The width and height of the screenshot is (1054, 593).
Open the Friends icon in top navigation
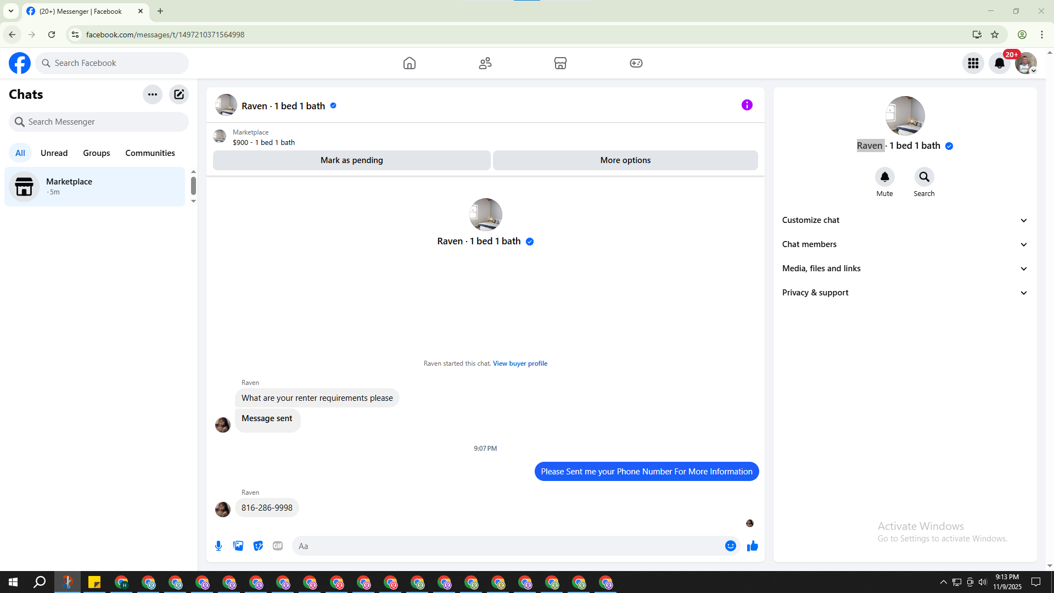pyautogui.click(x=485, y=63)
